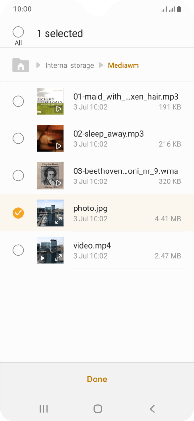Tap the recent apps navigation icon
194x421 pixels.
click(x=43, y=409)
